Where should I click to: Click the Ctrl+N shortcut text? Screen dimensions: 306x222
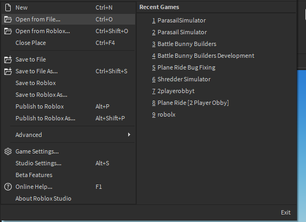(x=104, y=7)
